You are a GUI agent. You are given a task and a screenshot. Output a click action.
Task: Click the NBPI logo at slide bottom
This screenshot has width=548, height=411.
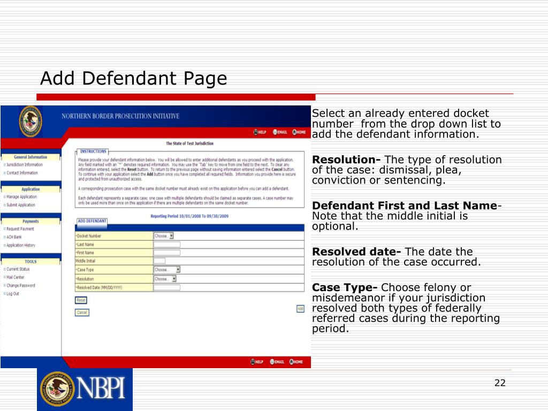point(85,390)
